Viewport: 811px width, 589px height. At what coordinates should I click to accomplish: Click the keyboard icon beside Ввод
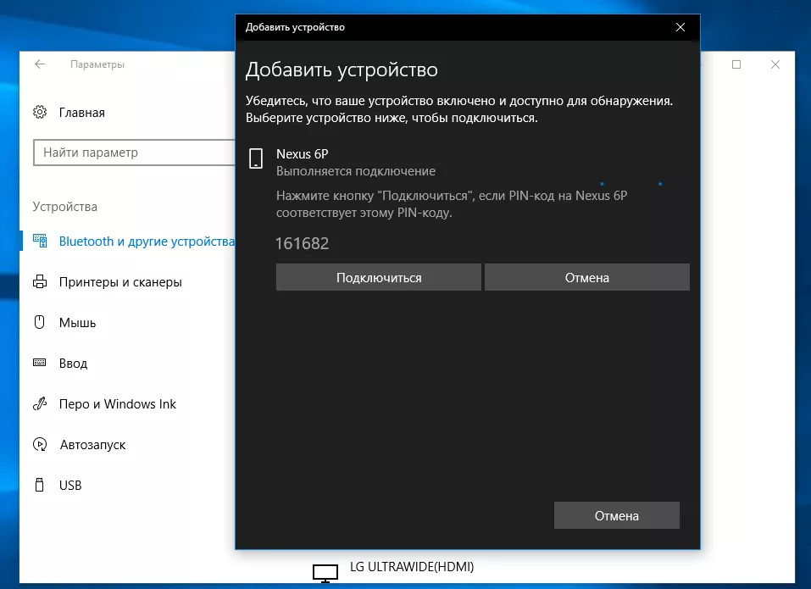pos(40,364)
